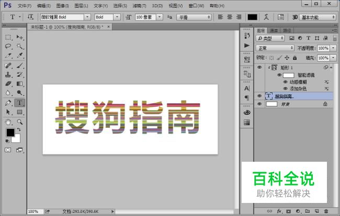Open the blend mode 正常 dropdown
This screenshot has width=340, height=216.
275,48
